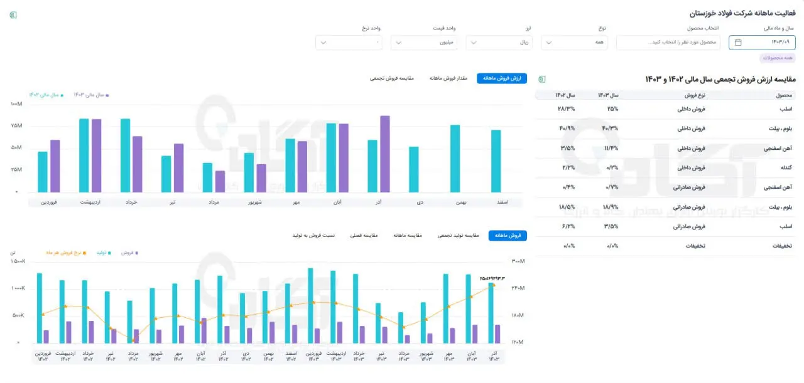Click the ۴۰/۹% table cell

pos(567,129)
